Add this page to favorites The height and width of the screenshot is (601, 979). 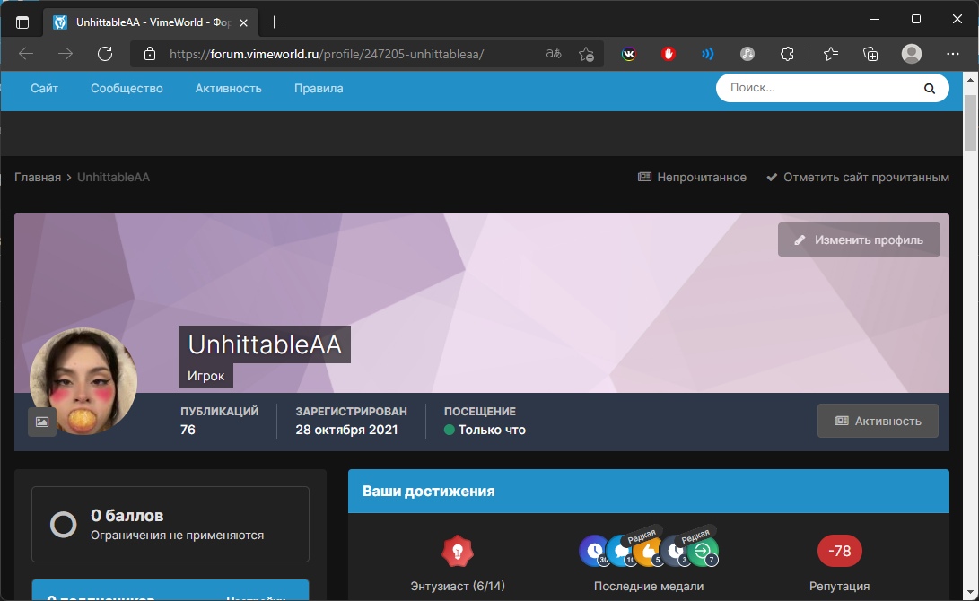(x=586, y=54)
